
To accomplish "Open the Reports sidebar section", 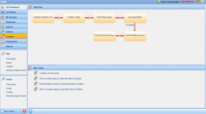I will (x=14, y=46).
